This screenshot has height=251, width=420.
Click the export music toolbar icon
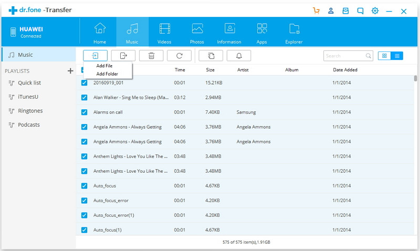[x=123, y=55]
